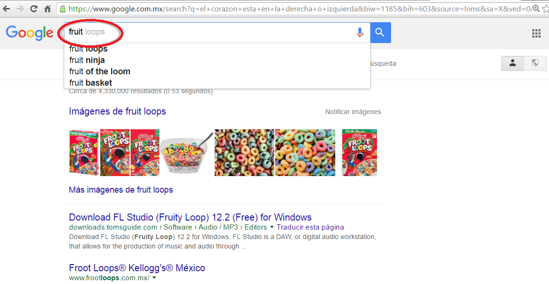Start voice search with microphone icon
549x284 pixels.
(359, 32)
